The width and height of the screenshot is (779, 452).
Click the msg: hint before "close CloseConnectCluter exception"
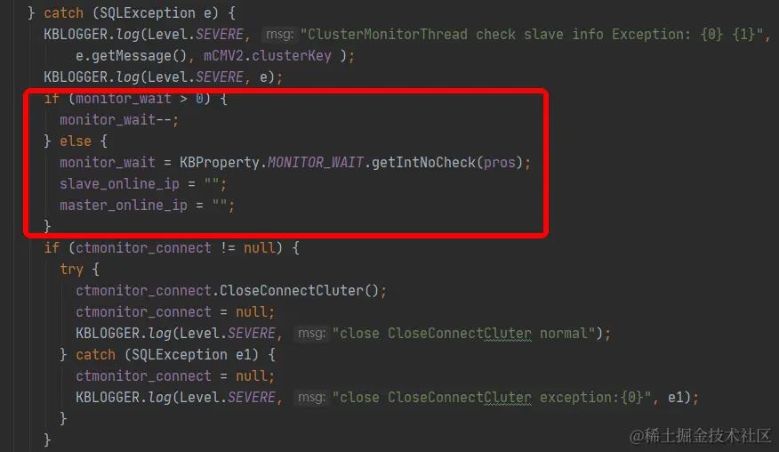[x=311, y=398]
